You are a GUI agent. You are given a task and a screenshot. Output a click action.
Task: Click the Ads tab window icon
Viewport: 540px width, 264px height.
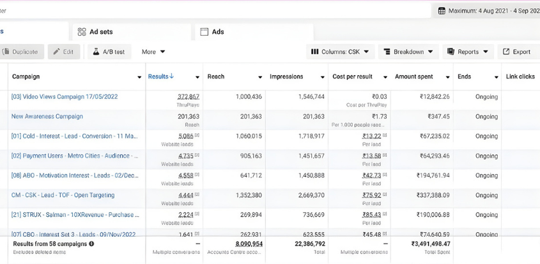(x=204, y=32)
